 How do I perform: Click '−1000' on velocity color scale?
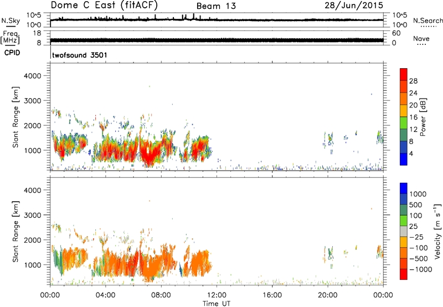tap(421, 269)
